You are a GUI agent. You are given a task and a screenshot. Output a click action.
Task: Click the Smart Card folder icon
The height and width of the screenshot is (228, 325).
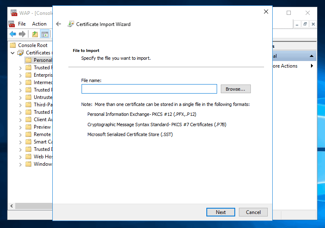(28, 142)
